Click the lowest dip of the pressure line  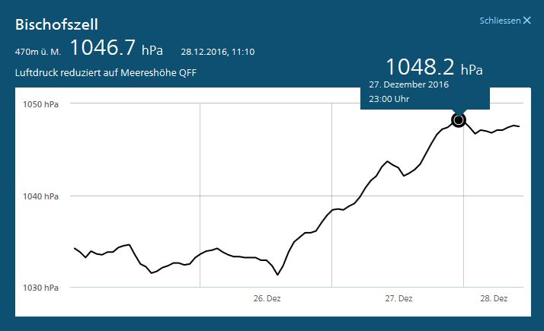click(x=278, y=275)
